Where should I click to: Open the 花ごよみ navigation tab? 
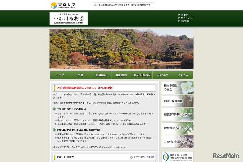[163, 75]
